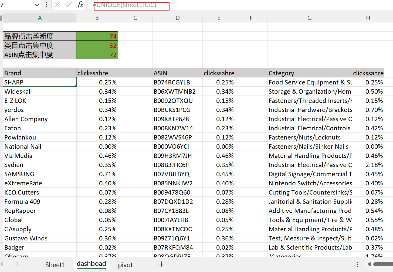The image size is (393, 272).
Task: Select the Allen Company cell
Action: coord(40,119)
